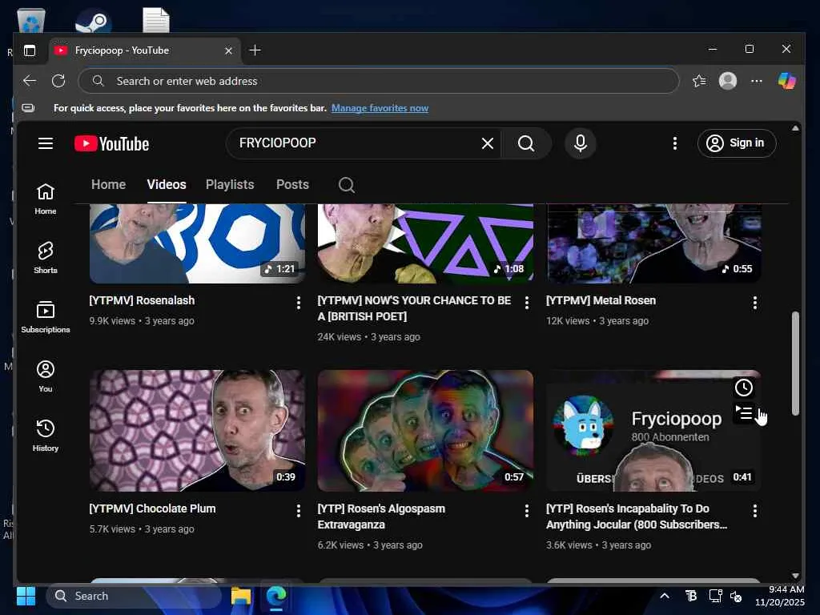Image resolution: width=820 pixels, height=615 pixels.
Task: Click scrollbar down arrow
Action: point(795,575)
